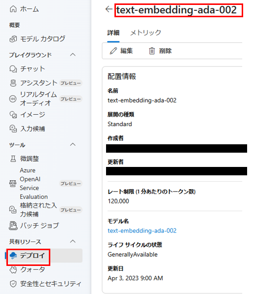Click the 入力候補 icon

(x=13, y=129)
